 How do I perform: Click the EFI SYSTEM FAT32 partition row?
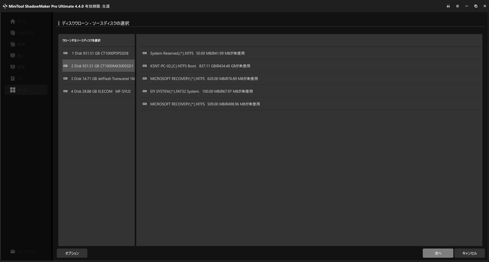pyautogui.click(x=201, y=91)
